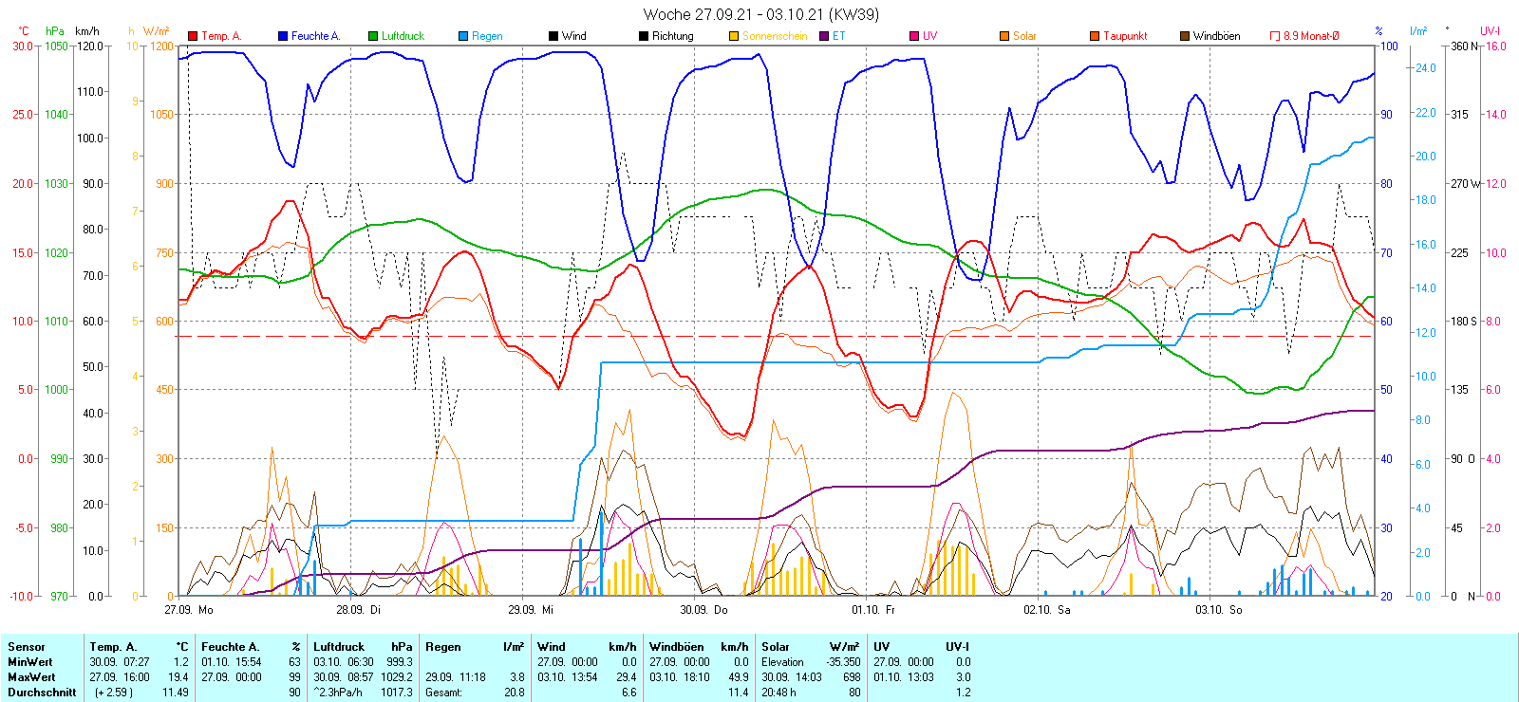Click the 'l/m²' axis unit at top right
This screenshot has width=1519, height=702.
click(1418, 31)
